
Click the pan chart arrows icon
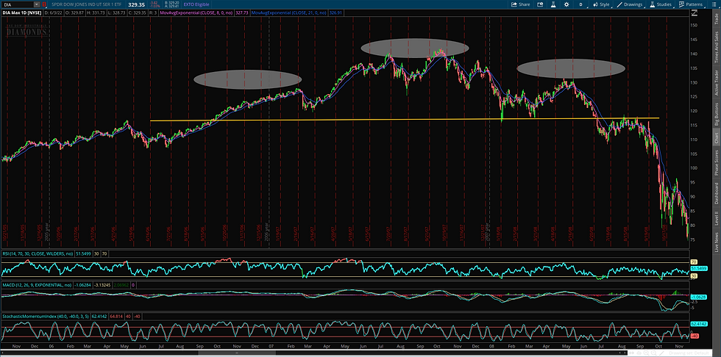coord(631,353)
